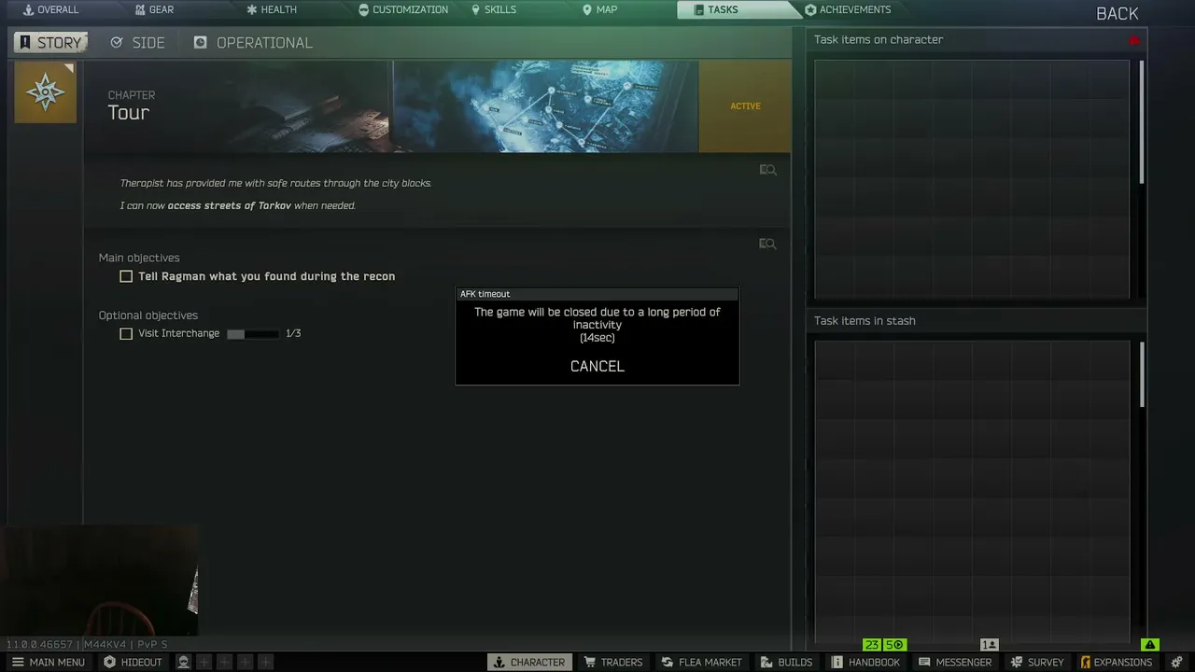
Task: Open the Health tab
Action: tap(271, 10)
